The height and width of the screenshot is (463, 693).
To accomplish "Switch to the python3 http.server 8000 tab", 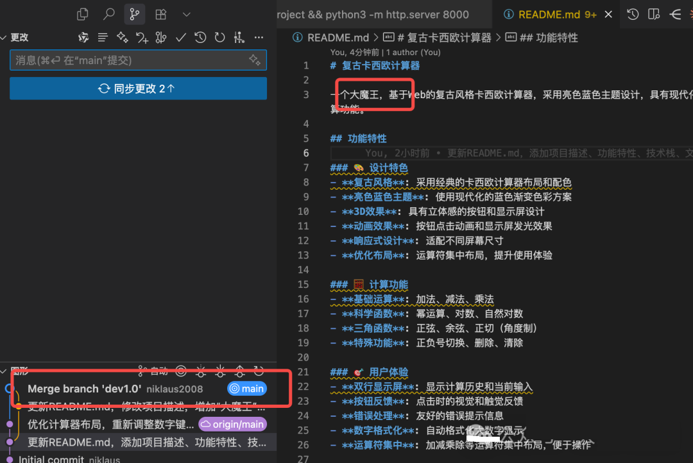I will pos(384,15).
